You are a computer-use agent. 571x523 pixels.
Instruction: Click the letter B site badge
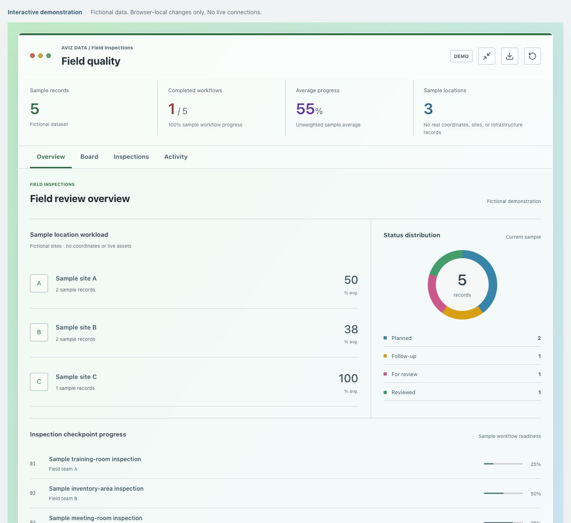[39, 332]
